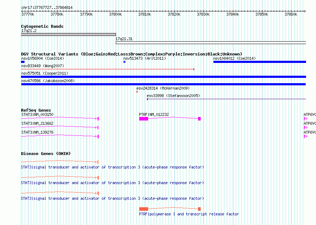The height and width of the screenshot is (225, 316).
Task: Click the nsv470586 (Jakobsson2008) blue variant bar
Action: pos(163,84)
